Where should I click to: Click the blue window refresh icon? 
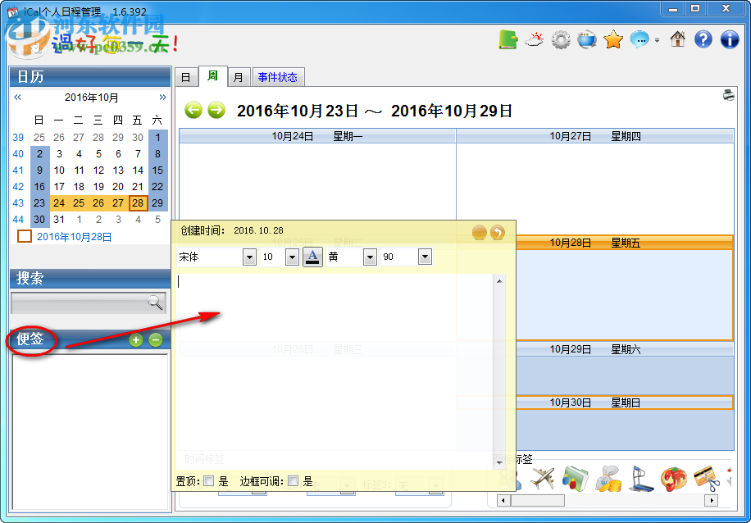point(587,39)
